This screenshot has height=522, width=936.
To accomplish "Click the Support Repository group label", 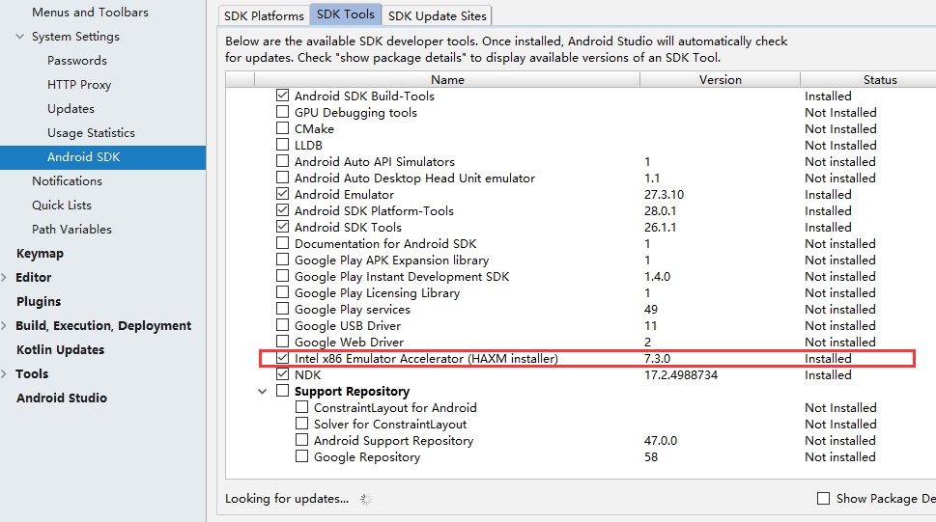I will 352,392.
